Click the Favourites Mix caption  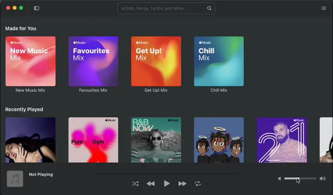point(93,90)
